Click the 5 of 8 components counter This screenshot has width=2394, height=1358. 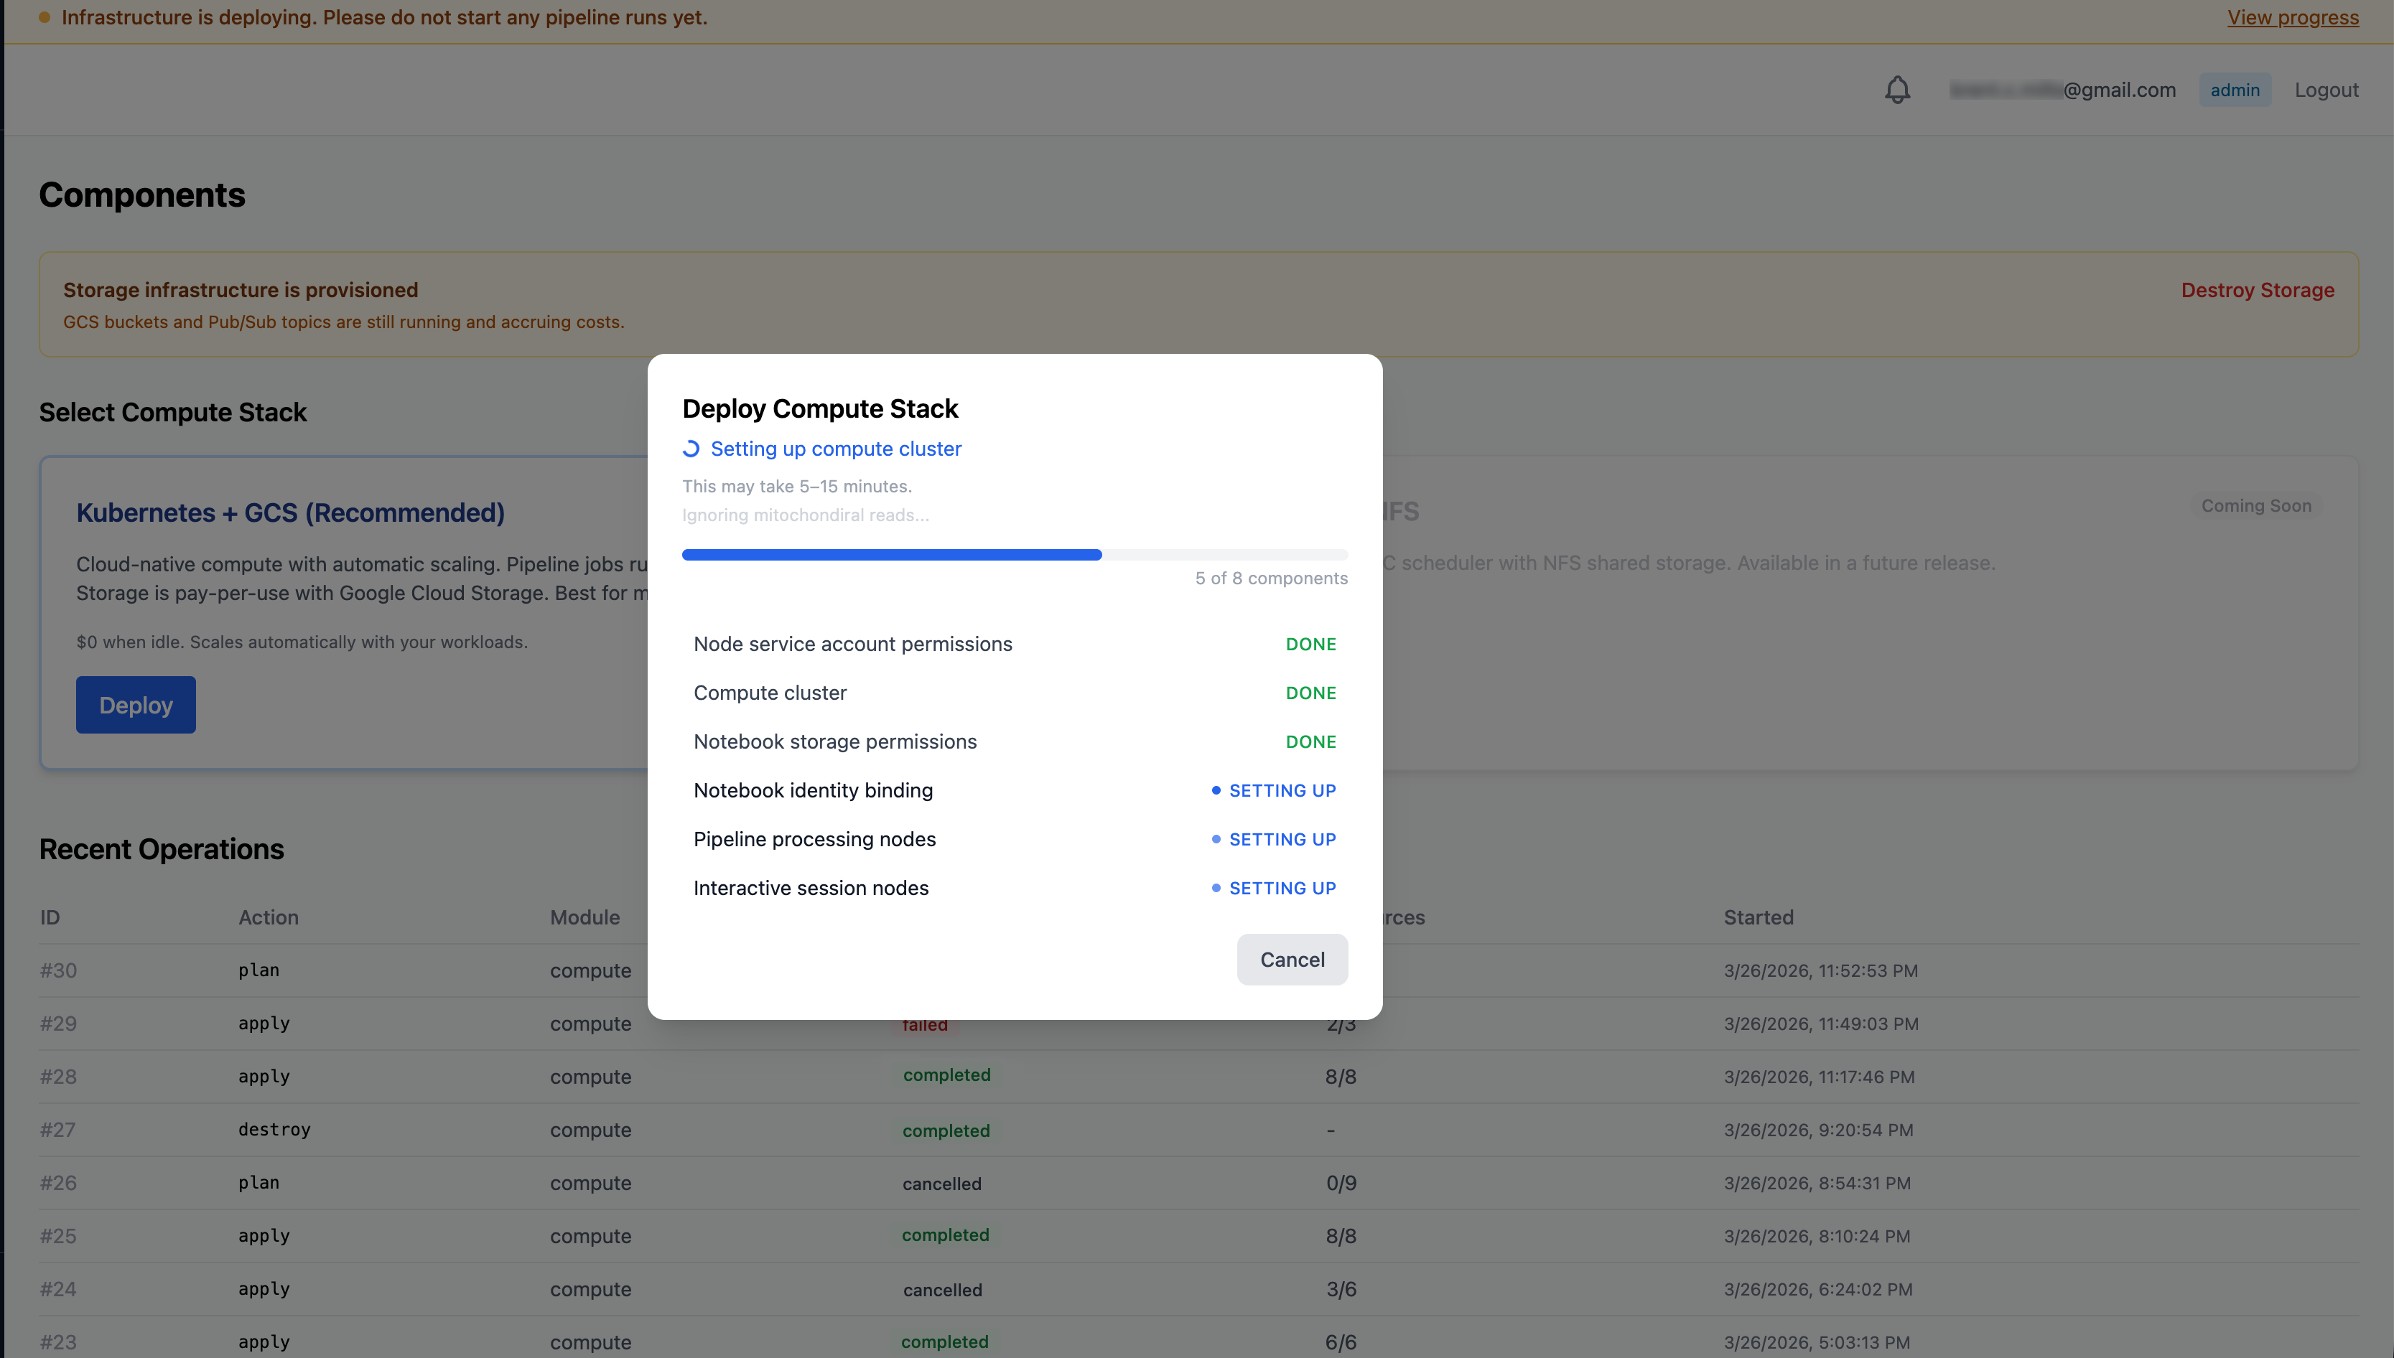point(1272,579)
